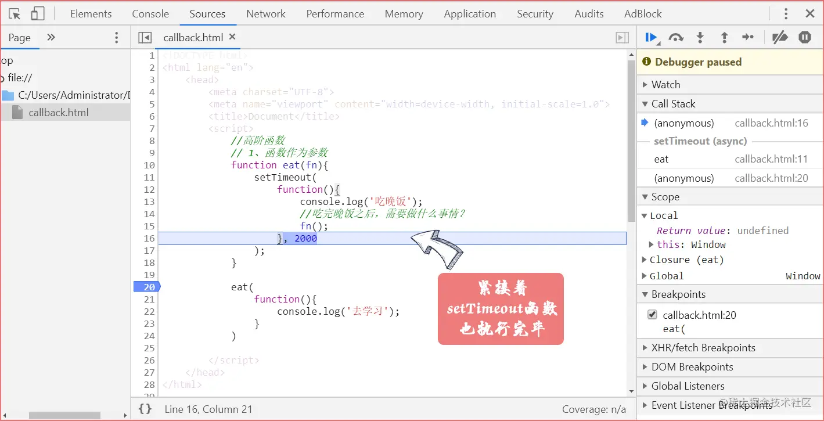
Task: Switch to the Console tab
Action: (x=150, y=14)
